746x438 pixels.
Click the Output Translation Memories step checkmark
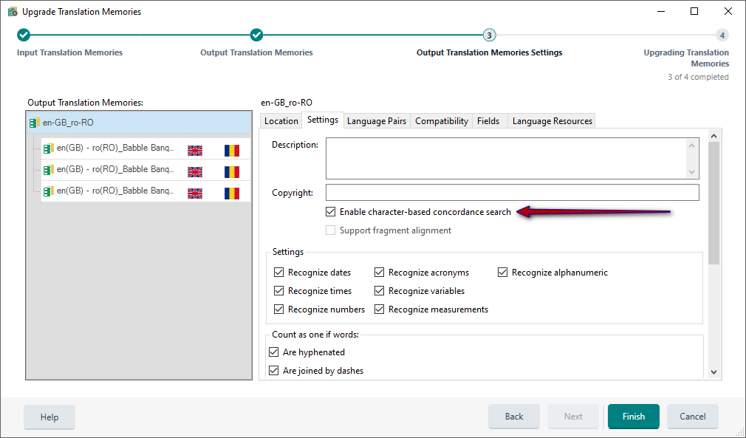tap(256, 35)
